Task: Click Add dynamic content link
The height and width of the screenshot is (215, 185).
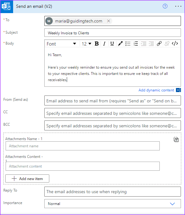Action: (156, 90)
